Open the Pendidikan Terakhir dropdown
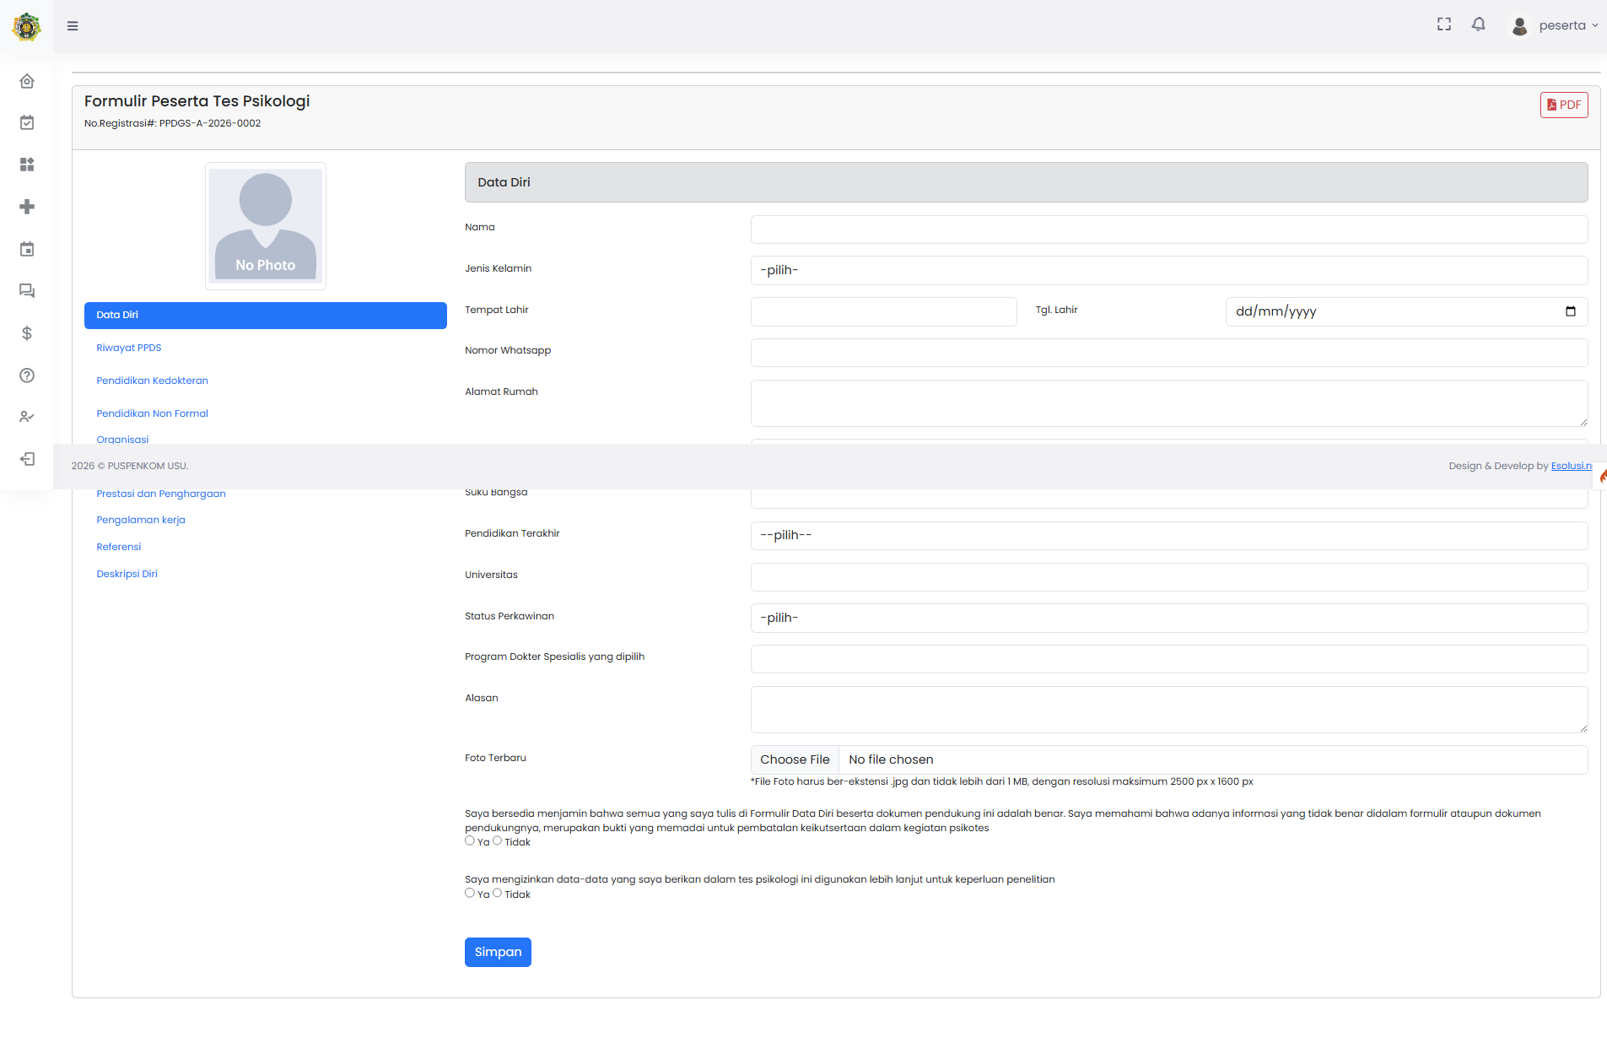Image resolution: width=1607 pixels, height=1043 pixels. click(1169, 535)
